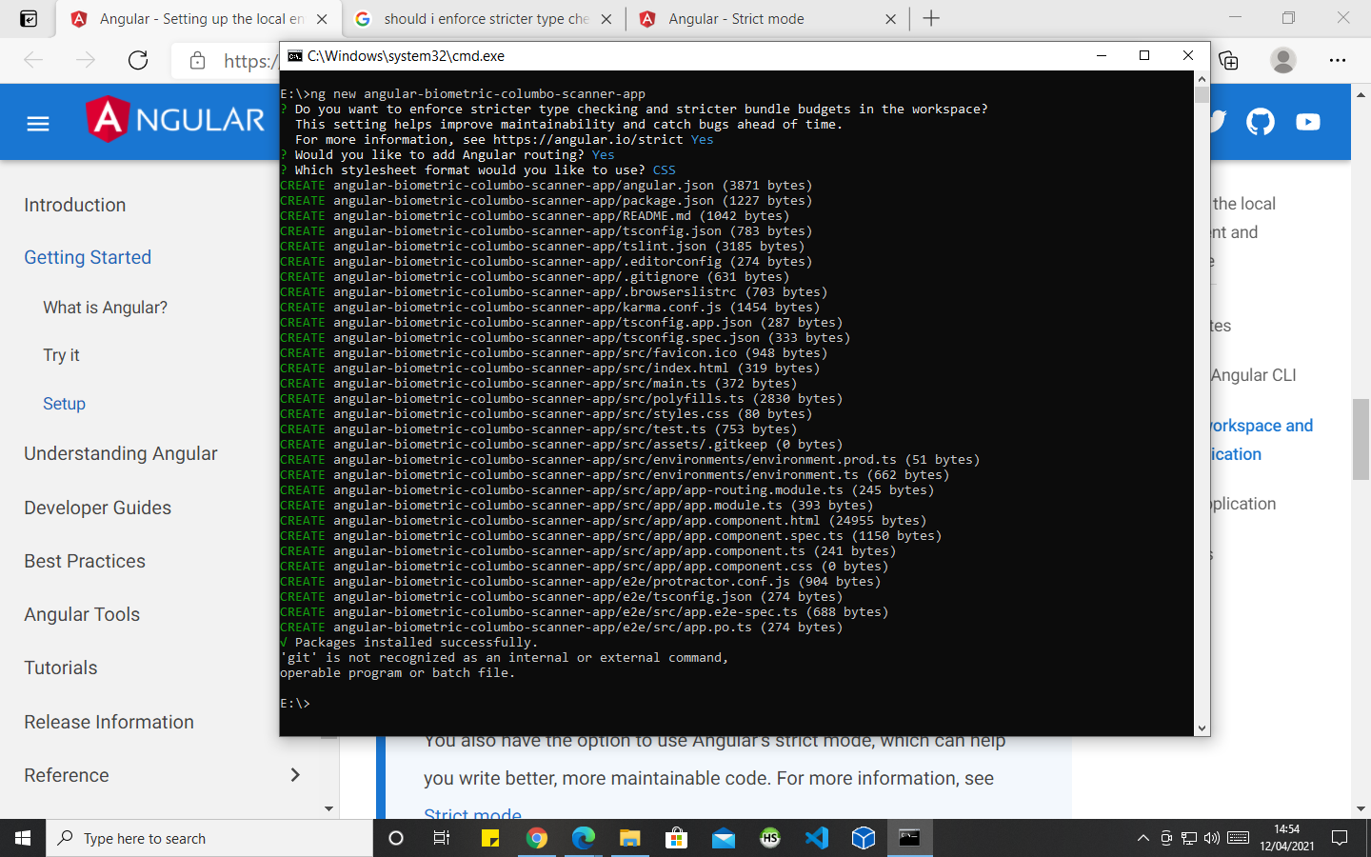
Task: Open the 'What is Angular?' sidebar link
Action: click(105, 308)
